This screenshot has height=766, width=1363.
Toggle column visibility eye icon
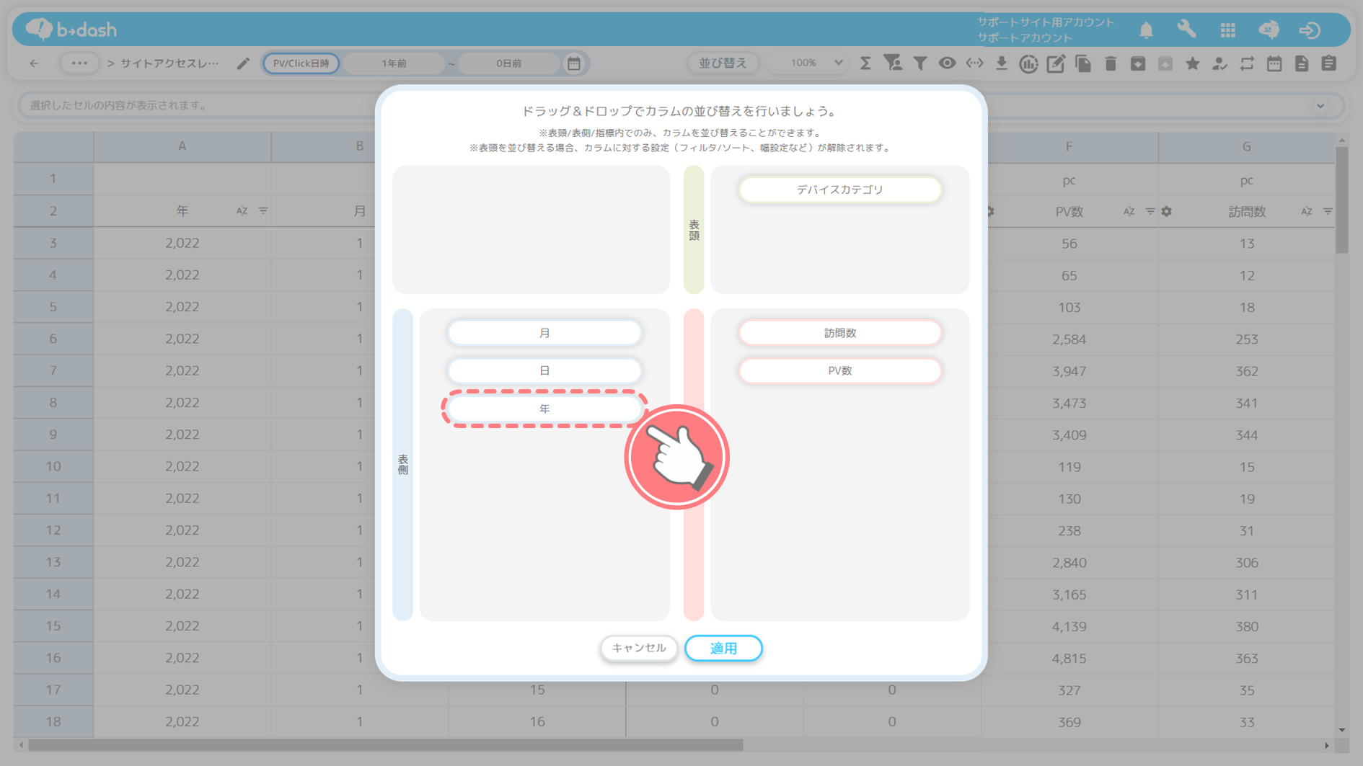pyautogui.click(x=947, y=63)
